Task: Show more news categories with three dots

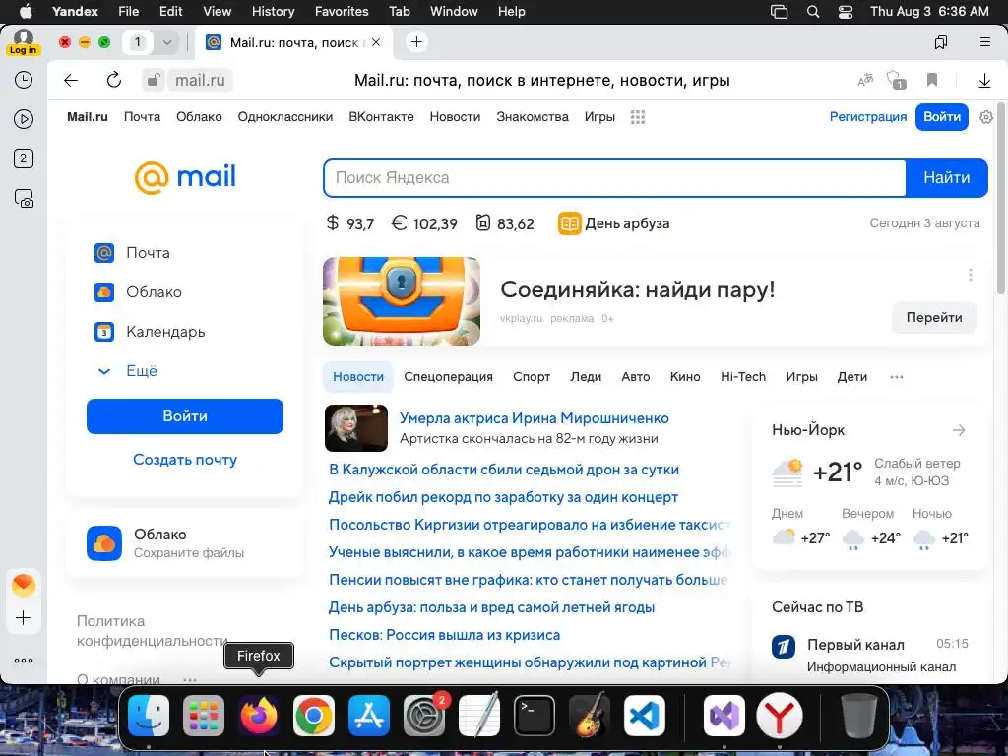Action: 896,377
